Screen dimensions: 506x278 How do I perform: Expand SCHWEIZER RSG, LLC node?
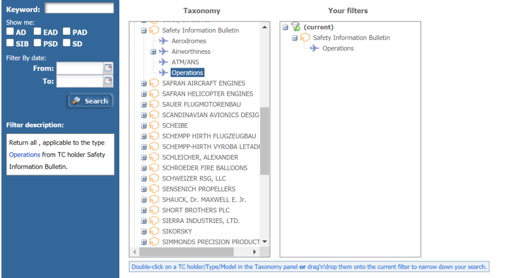[144, 179]
